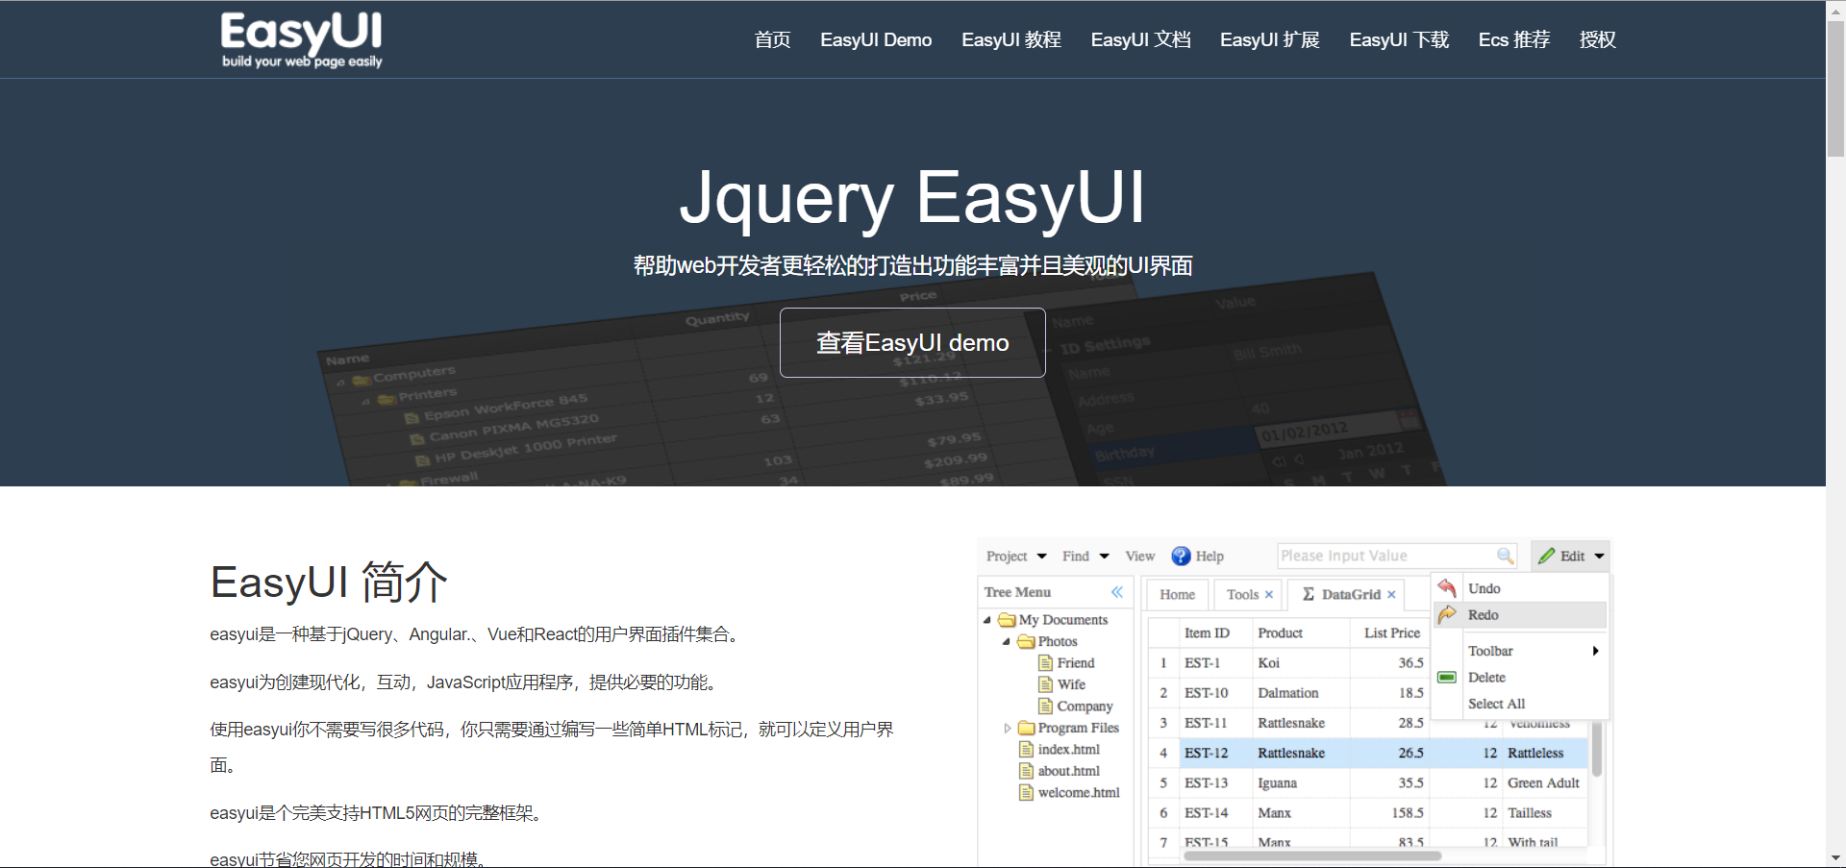
Task: Click the 查看EasyUI demo button
Action: pyautogui.click(x=912, y=342)
